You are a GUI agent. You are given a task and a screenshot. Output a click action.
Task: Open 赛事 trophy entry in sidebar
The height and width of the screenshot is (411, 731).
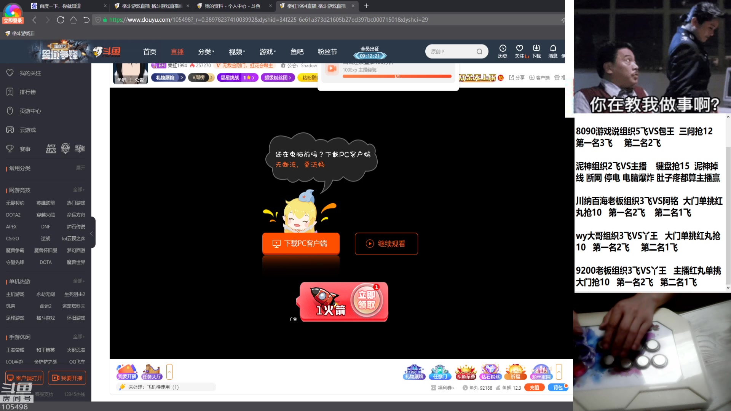[18, 149]
